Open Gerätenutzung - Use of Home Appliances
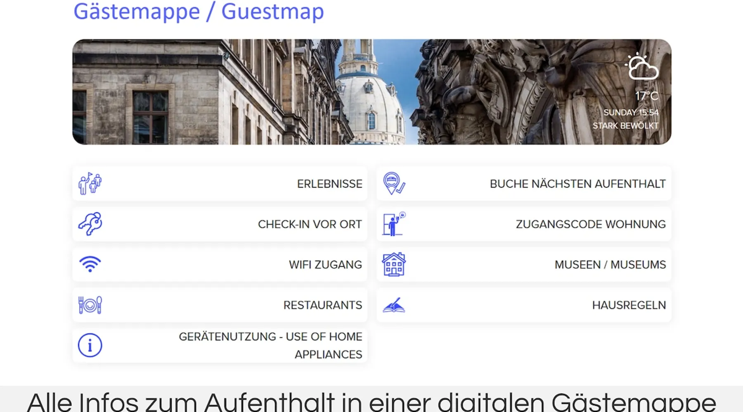This screenshot has height=412, width=743. point(270,345)
